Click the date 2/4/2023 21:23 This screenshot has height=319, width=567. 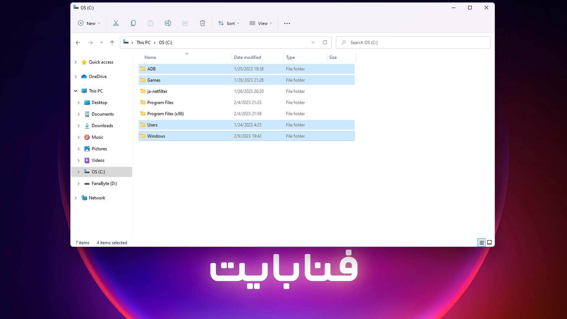[x=247, y=102]
